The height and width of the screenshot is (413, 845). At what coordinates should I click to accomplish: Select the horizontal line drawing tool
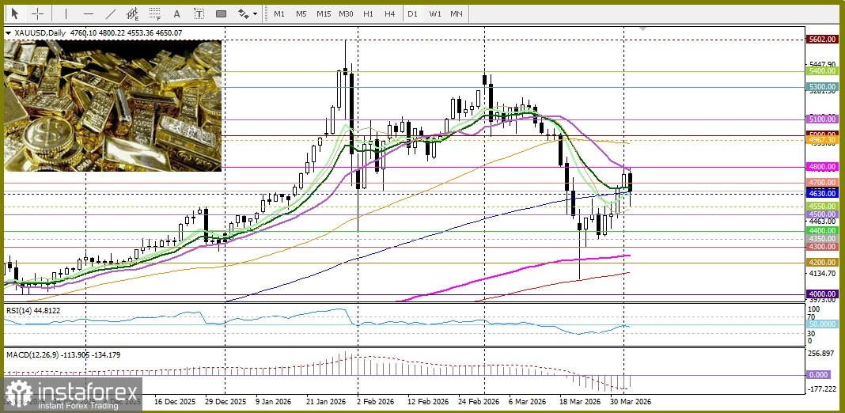coord(89,13)
